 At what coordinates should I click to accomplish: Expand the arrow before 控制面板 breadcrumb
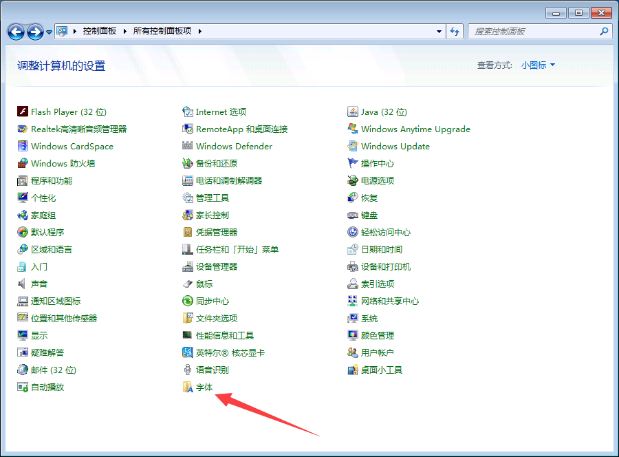(74, 31)
